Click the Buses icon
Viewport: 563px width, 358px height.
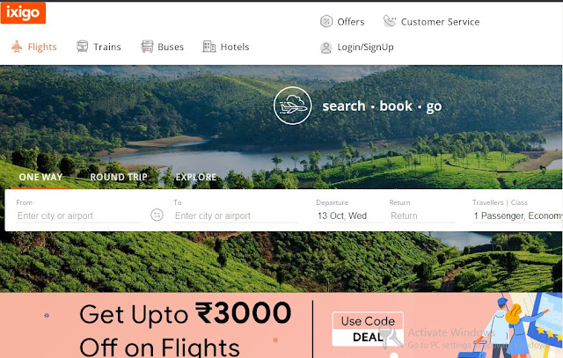pyautogui.click(x=147, y=47)
